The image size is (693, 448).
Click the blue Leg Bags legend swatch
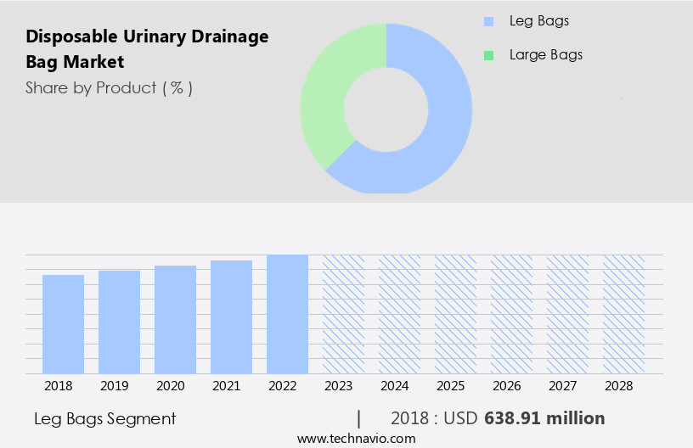(488, 21)
